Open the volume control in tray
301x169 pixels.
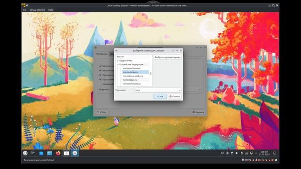coord(237,153)
